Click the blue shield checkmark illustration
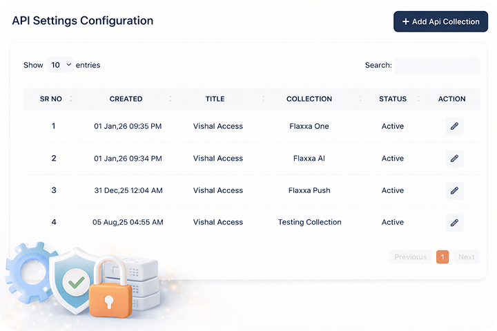 pos(75,279)
